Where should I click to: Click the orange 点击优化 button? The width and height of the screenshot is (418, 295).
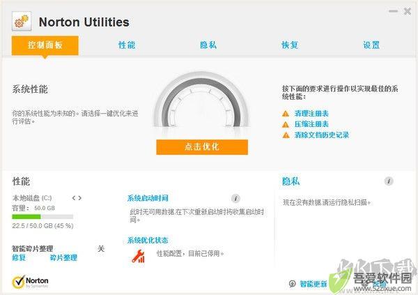(x=202, y=147)
